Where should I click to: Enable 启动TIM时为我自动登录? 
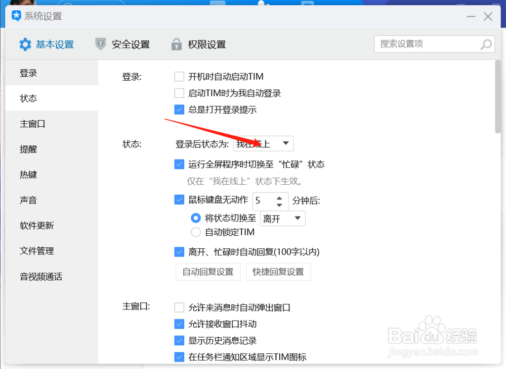(179, 93)
